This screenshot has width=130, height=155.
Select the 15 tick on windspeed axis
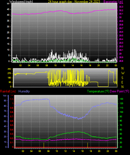pyautogui.click(x=8, y=44)
